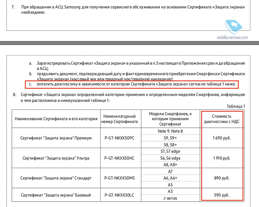Select certificate number P-GT-NKXXS0PC

click(x=120, y=138)
